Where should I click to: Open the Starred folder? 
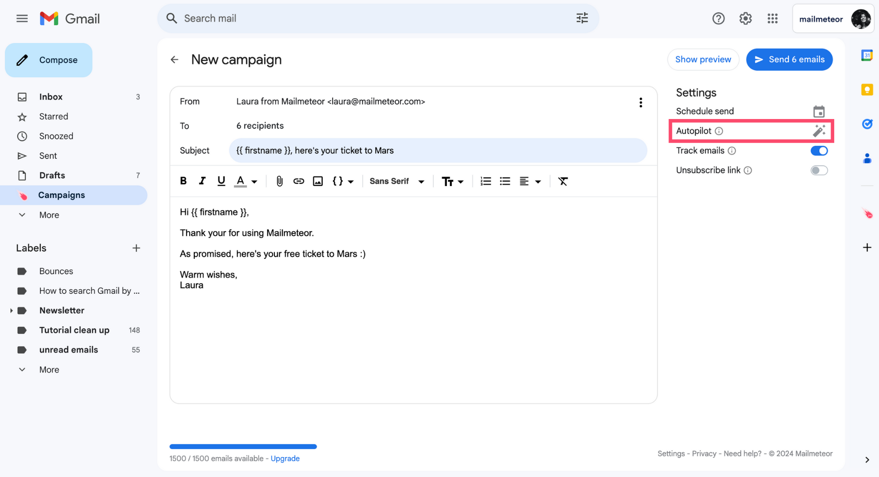coord(74,116)
